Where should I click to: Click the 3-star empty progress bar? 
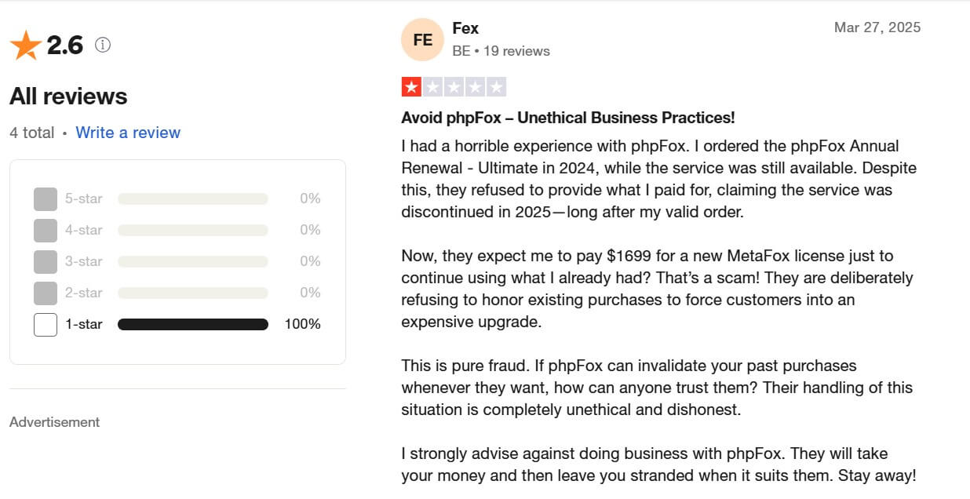click(x=193, y=261)
